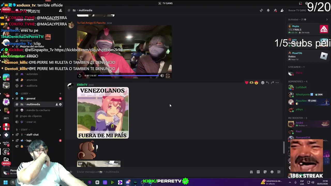Edit multimedia channel settings gear
Viewport: 331px width, 186px height.
pyautogui.click(x=60, y=104)
